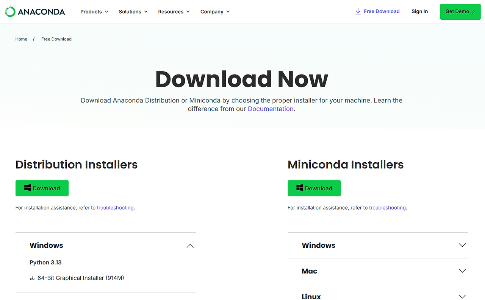Click the Miniconda Windows heading
Screen dimensions: 485x300
tap(319, 246)
